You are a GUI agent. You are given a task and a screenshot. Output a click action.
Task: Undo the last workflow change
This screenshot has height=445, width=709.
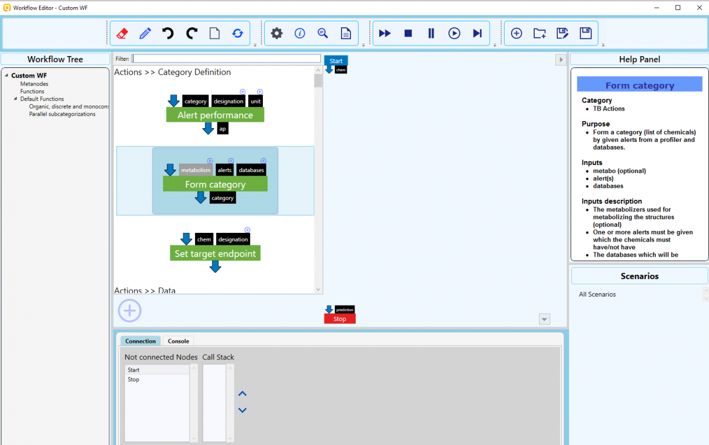pos(168,34)
